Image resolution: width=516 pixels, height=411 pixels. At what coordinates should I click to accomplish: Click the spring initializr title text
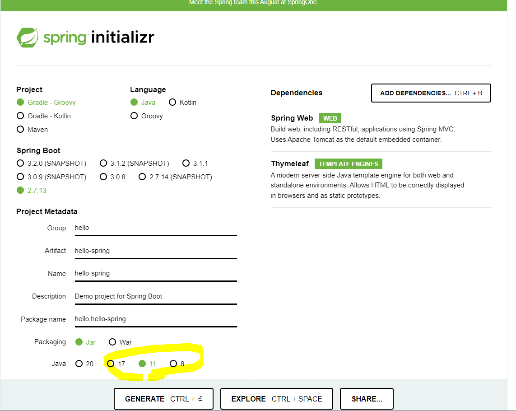pyautogui.click(x=99, y=37)
